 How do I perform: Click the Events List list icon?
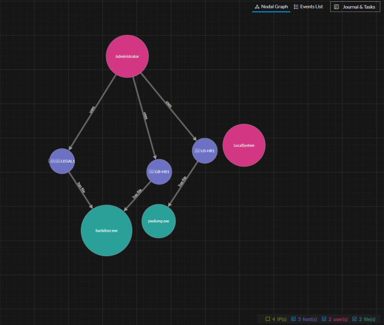296,7
